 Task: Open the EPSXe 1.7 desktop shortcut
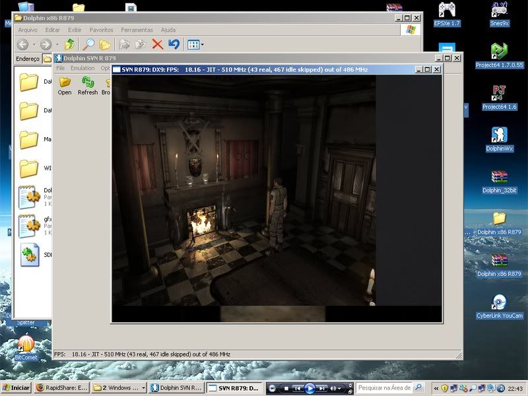(x=447, y=14)
